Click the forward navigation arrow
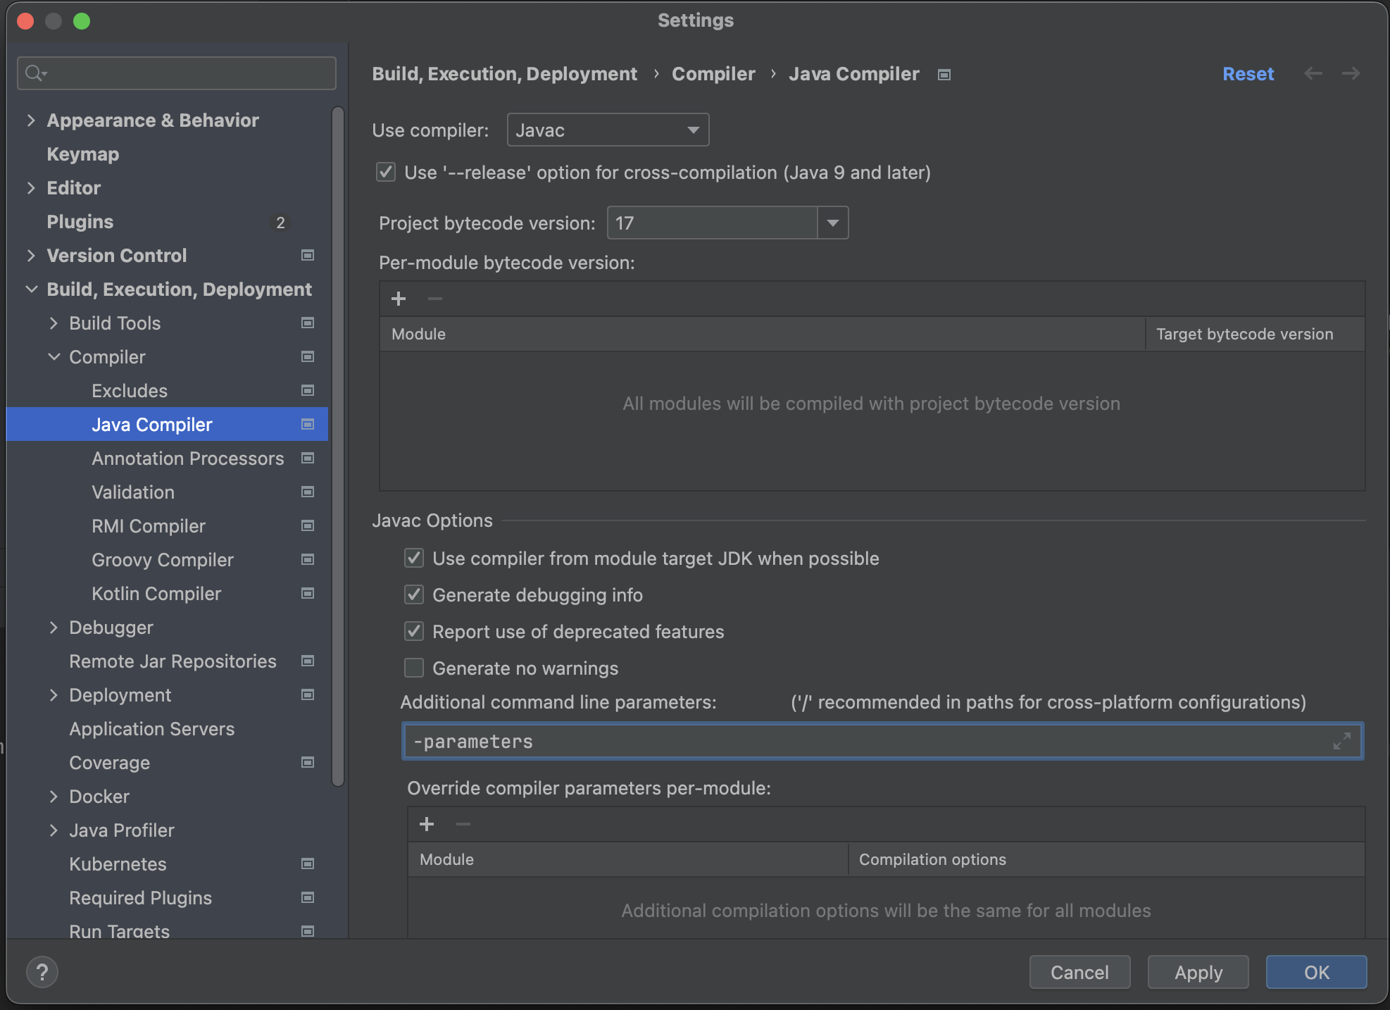This screenshot has width=1390, height=1010. (1351, 73)
